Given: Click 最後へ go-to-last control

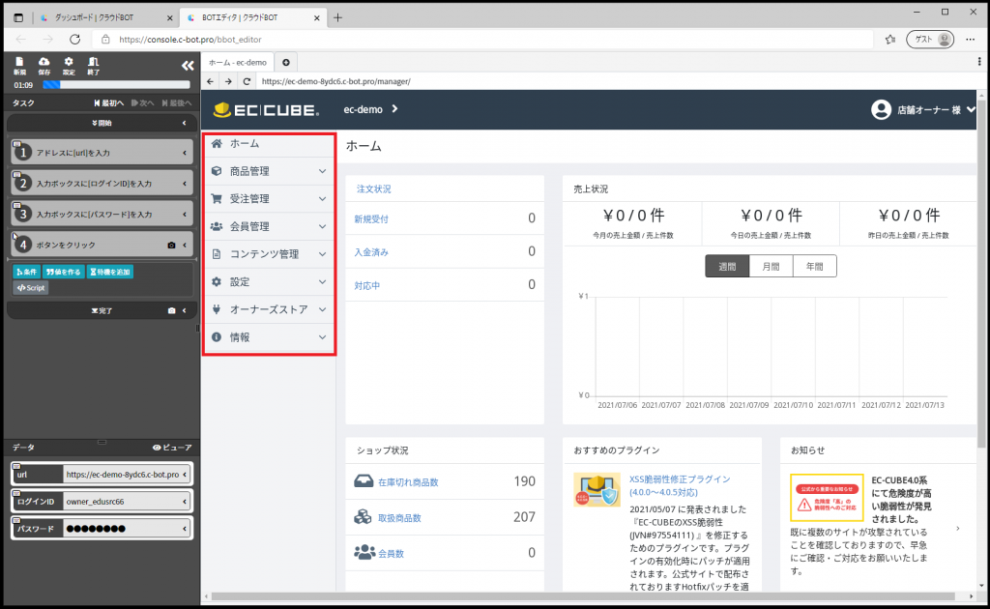Looking at the screenshot, I should tap(176, 102).
